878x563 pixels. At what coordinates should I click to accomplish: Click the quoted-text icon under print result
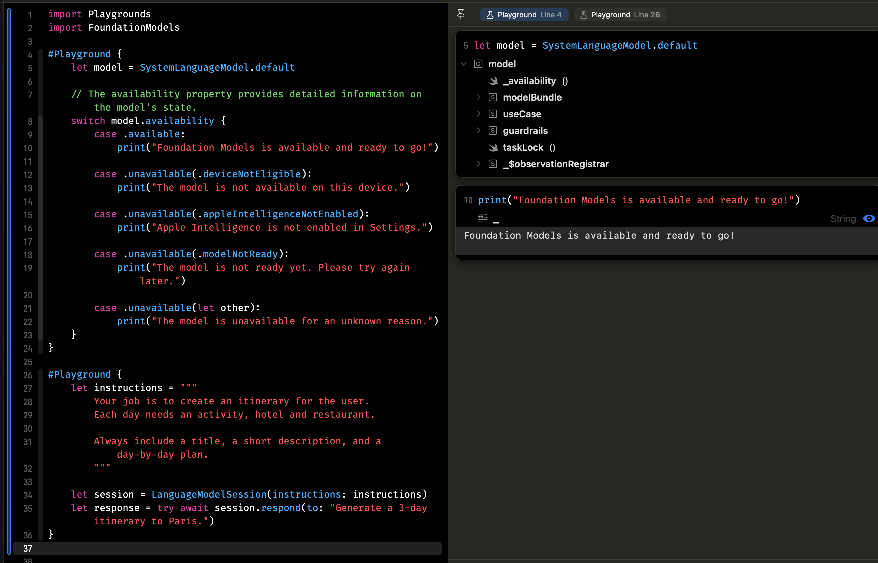pyautogui.click(x=482, y=218)
